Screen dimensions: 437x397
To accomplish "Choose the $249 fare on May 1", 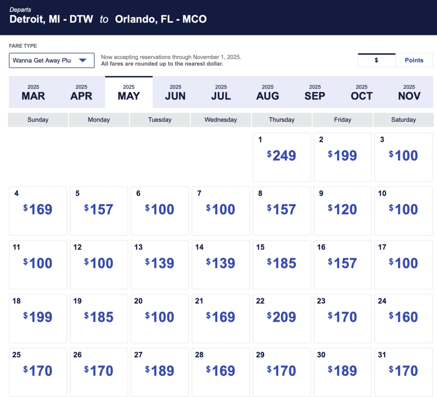I will 281,157.
